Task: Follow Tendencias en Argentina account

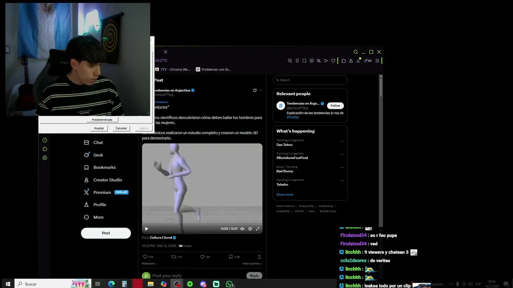Action: tap(335, 106)
